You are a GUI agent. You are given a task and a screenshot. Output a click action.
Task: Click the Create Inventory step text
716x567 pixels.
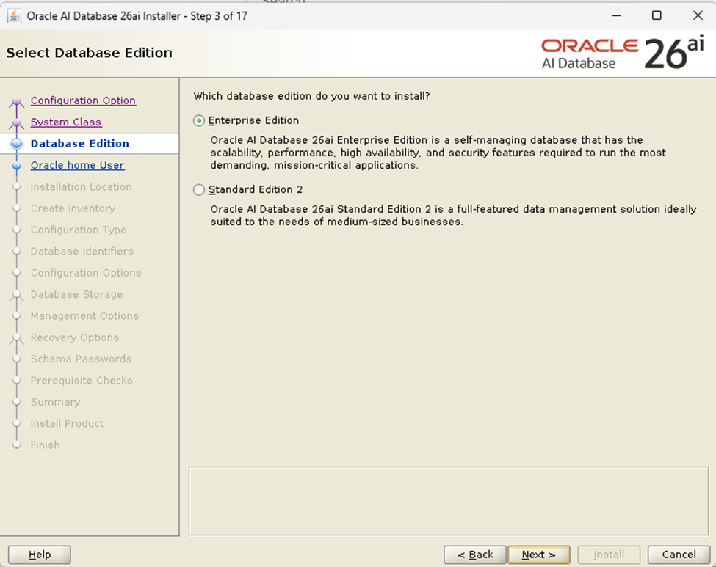(x=73, y=208)
